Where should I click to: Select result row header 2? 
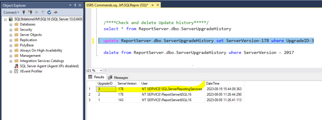pos(92,94)
